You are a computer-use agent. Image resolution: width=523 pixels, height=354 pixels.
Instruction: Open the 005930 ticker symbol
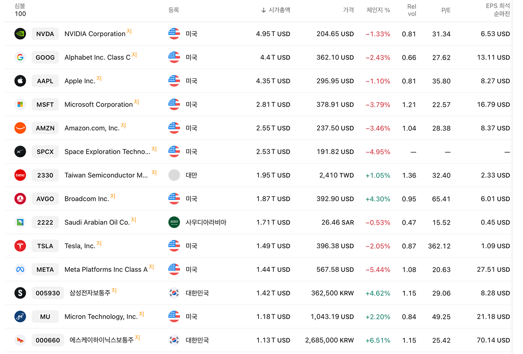tap(48, 293)
